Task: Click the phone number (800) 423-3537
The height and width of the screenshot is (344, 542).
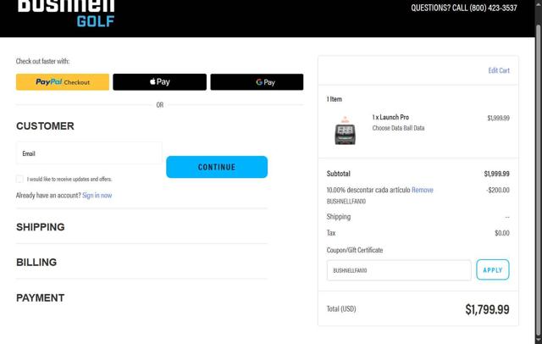Action: [x=493, y=8]
